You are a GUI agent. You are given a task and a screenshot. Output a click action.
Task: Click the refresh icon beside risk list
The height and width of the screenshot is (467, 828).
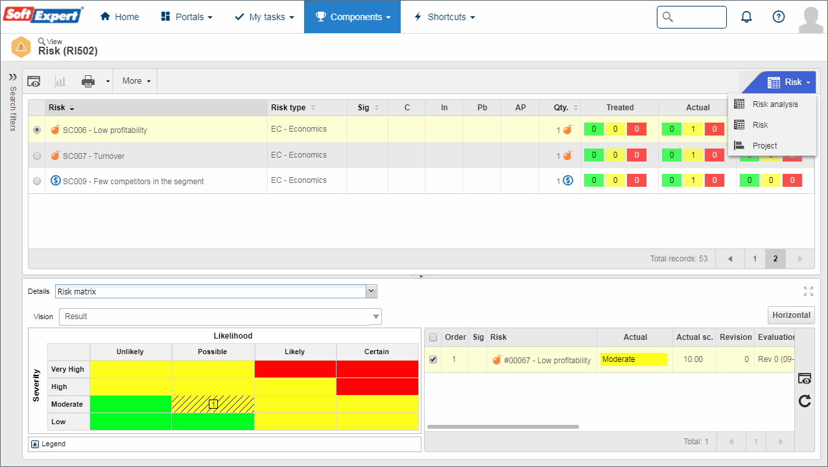805,401
